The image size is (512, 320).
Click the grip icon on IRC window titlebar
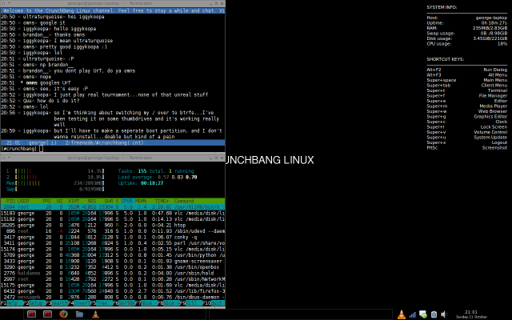coord(3,3)
